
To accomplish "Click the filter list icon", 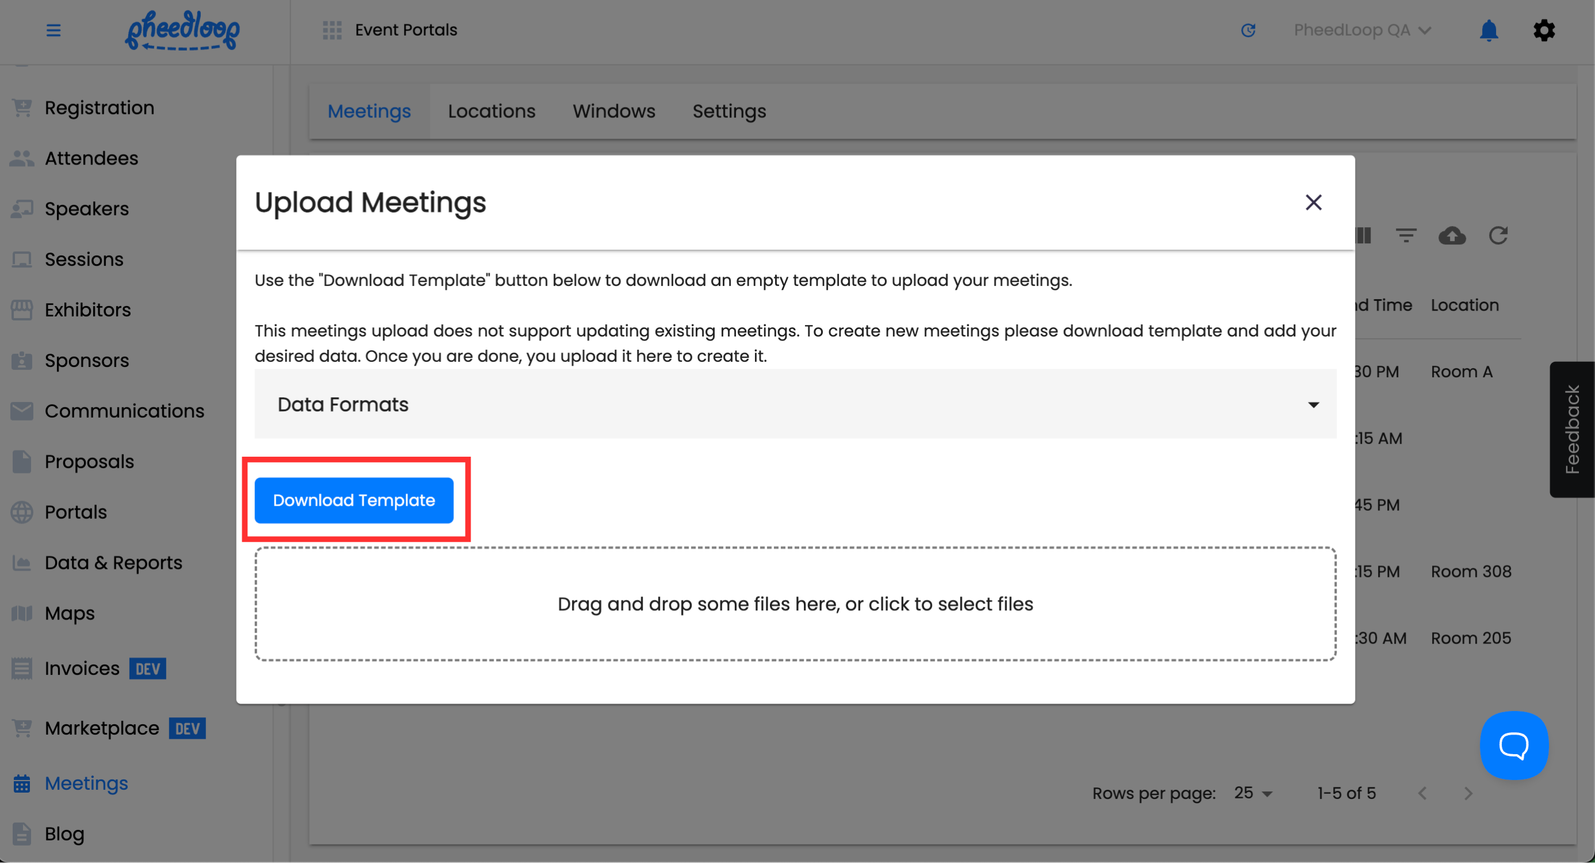I will pyautogui.click(x=1406, y=236).
